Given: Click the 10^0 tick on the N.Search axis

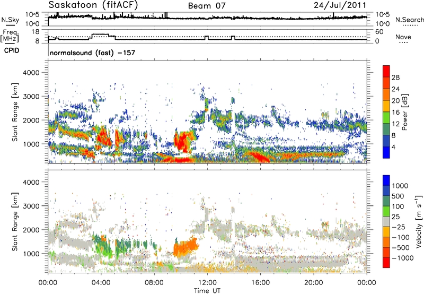Looking at the screenshot, I should [x=383, y=24].
